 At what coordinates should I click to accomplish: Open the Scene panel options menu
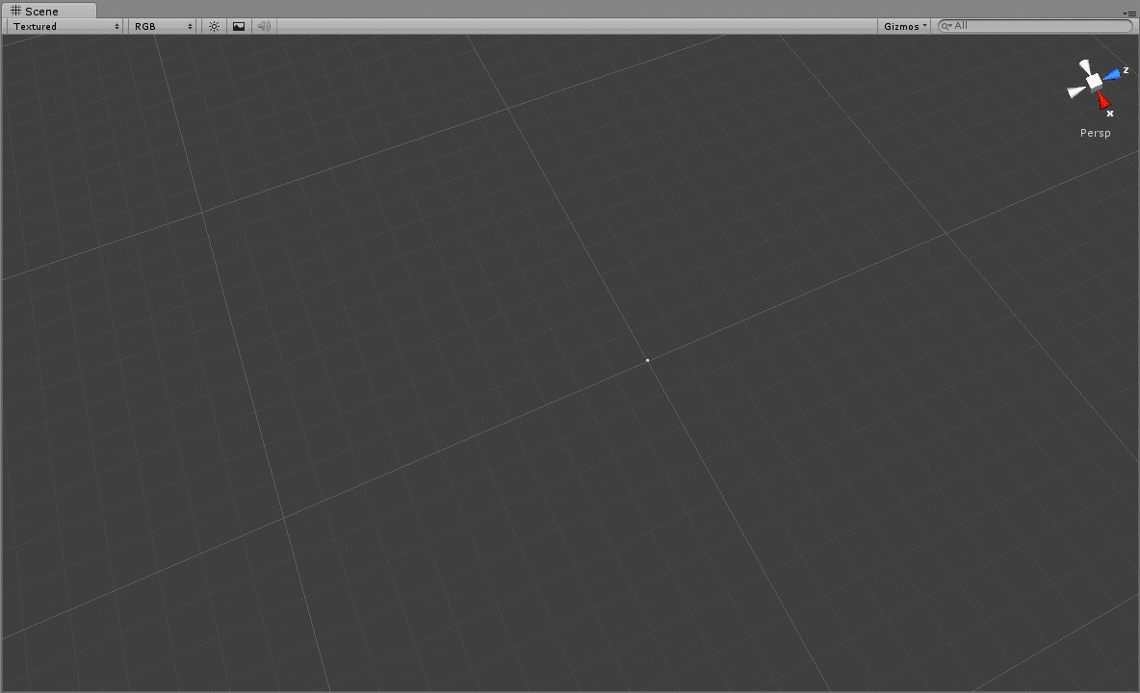pyautogui.click(x=1129, y=13)
